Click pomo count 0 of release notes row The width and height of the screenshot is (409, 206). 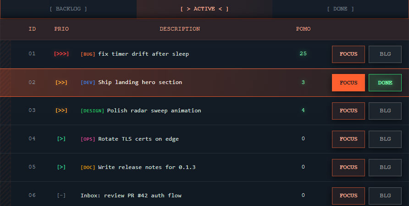pyautogui.click(x=303, y=167)
